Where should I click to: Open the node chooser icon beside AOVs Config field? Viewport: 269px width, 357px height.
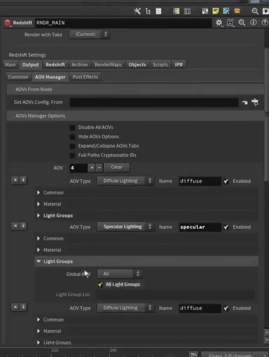point(255,102)
